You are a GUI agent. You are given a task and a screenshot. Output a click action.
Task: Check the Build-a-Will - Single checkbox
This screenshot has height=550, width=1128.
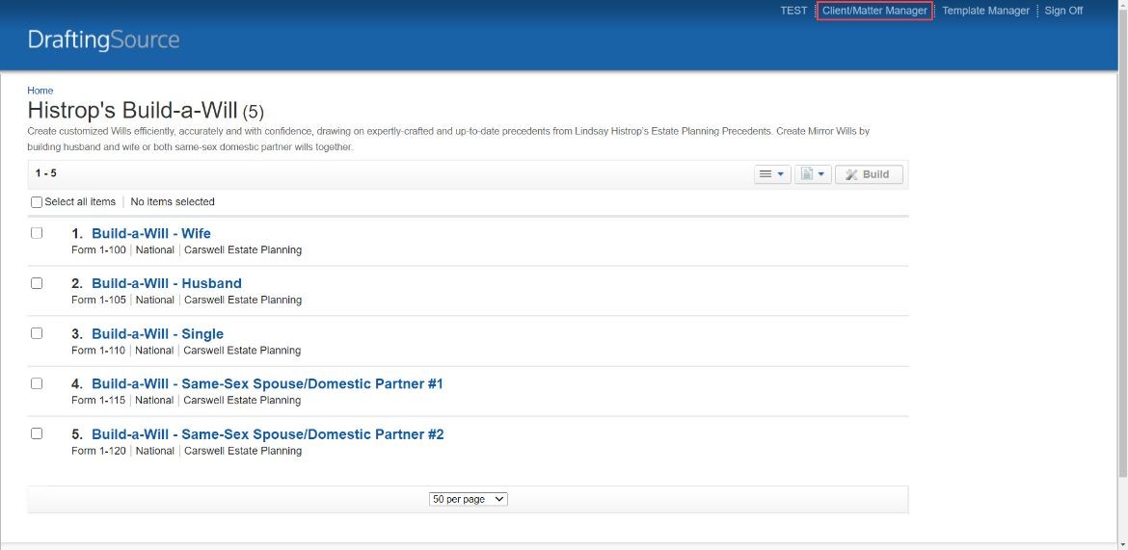pos(37,333)
